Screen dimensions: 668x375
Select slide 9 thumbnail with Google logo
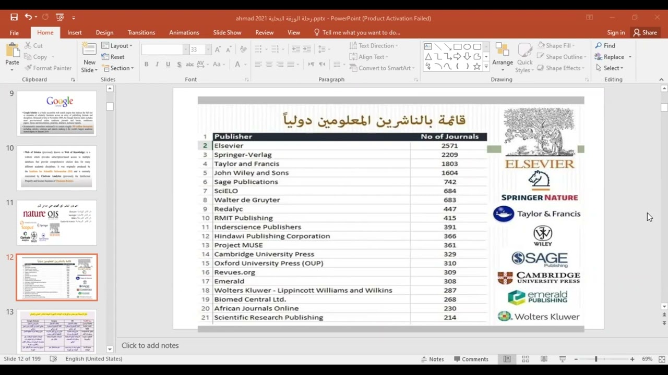click(57, 113)
